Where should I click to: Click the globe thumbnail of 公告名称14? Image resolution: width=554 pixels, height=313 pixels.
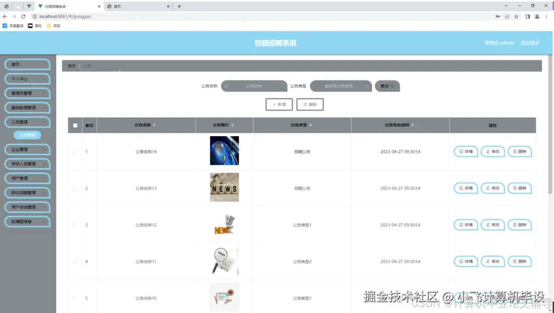224,151
